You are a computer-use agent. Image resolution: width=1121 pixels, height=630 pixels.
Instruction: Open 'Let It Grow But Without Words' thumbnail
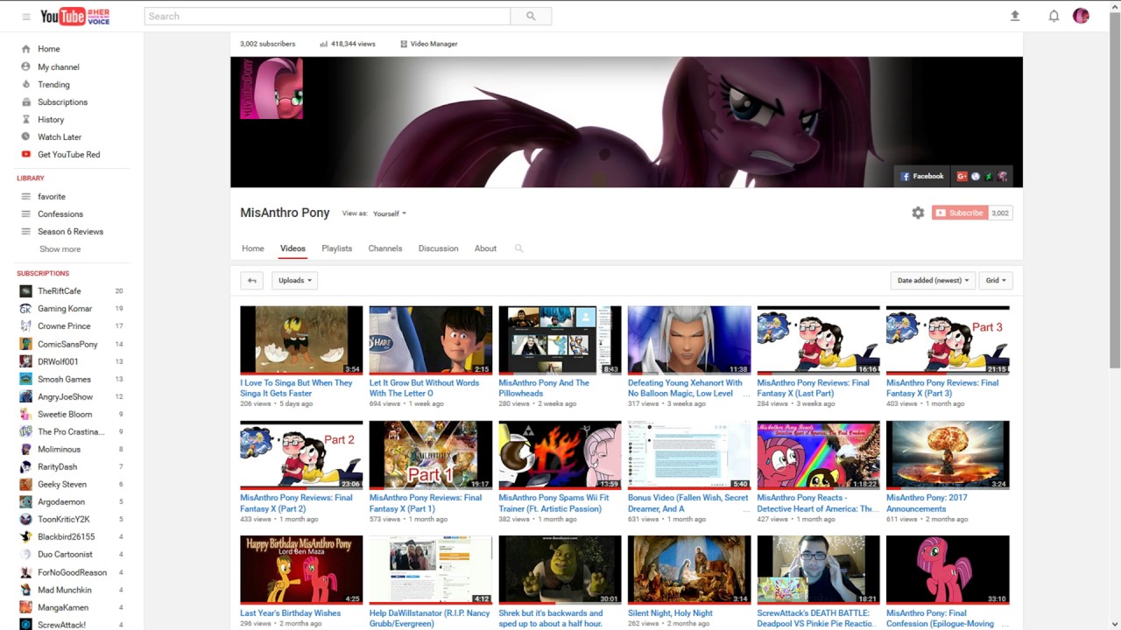[x=430, y=339]
